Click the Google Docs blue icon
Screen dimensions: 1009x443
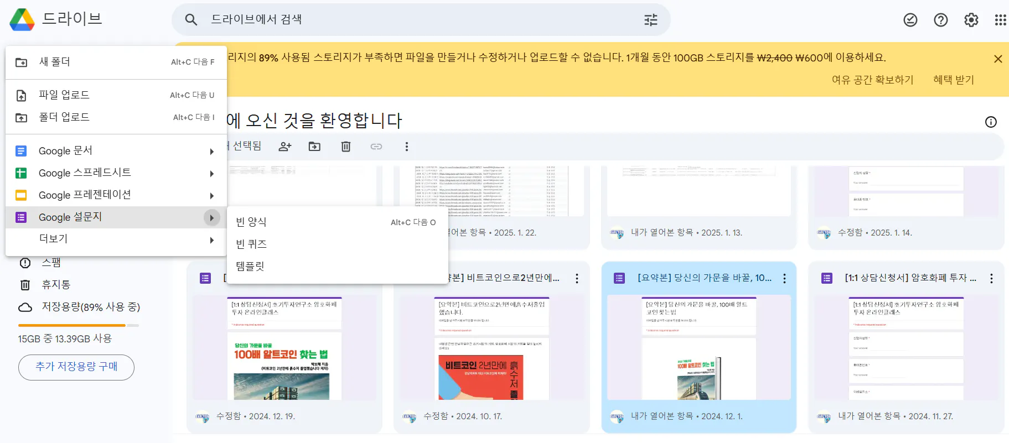pyautogui.click(x=21, y=151)
